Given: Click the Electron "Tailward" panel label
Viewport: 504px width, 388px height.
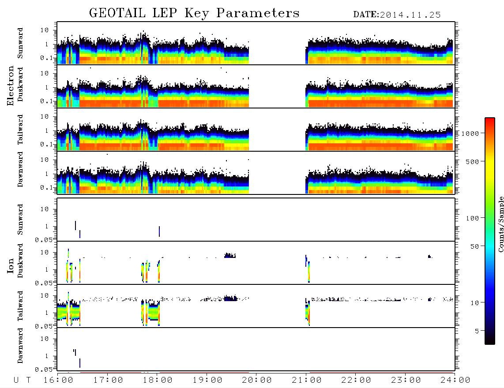Looking at the screenshot, I should 20,129.
